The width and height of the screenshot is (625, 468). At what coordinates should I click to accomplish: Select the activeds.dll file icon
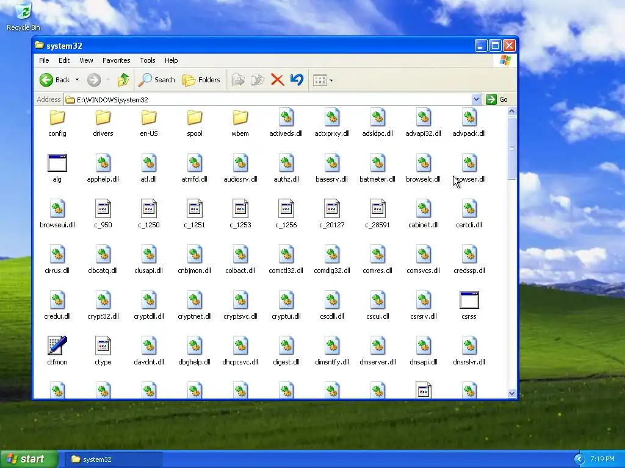pyautogui.click(x=286, y=118)
